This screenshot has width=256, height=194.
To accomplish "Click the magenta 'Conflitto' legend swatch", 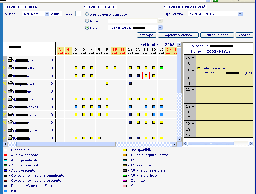I will (x=125, y=181).
